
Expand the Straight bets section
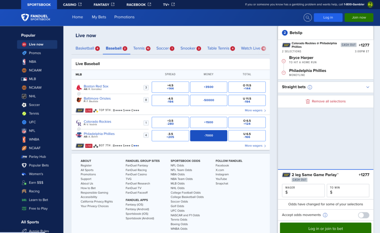(368, 87)
